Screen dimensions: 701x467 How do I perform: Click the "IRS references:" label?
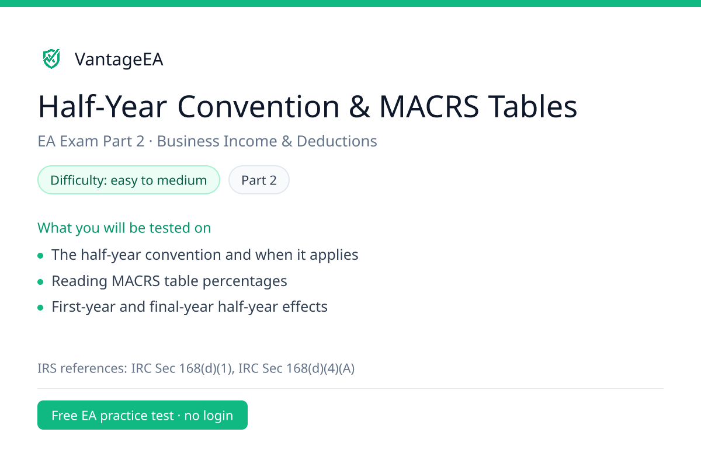82,368
